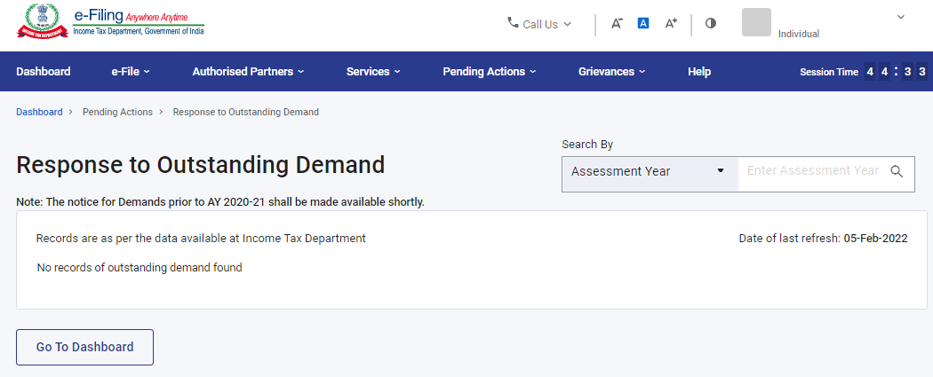Click the Pending Actions breadcrumb
933x377 pixels.
click(x=118, y=112)
